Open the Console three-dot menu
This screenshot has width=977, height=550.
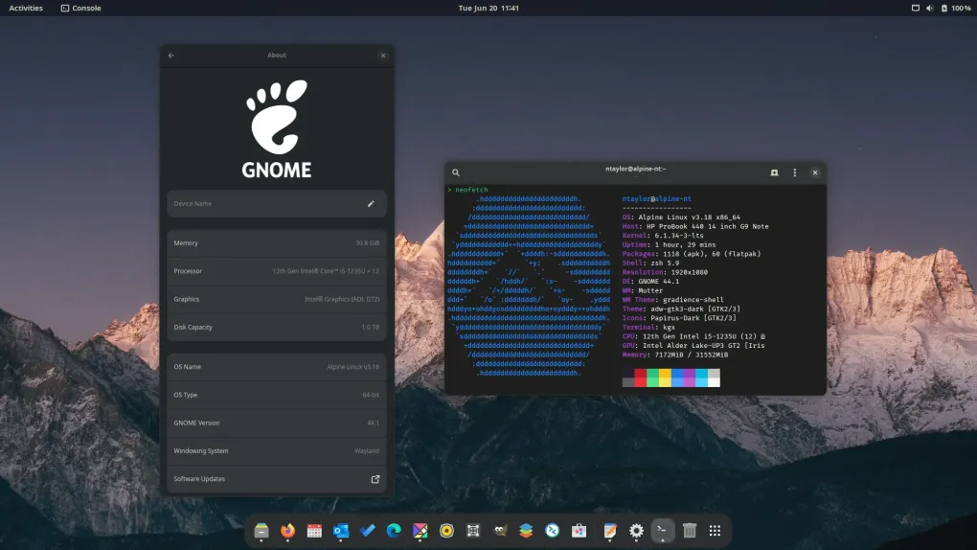[794, 172]
